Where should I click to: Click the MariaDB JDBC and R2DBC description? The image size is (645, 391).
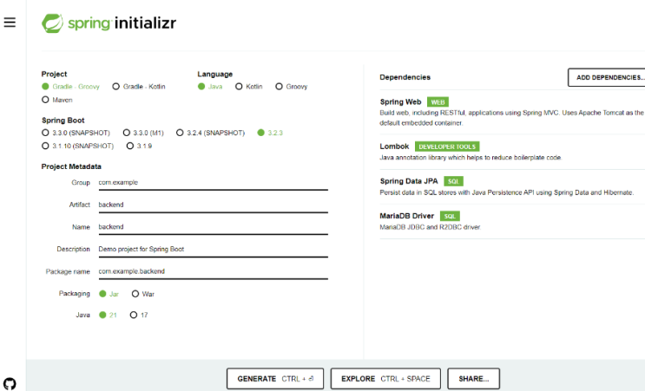point(430,227)
